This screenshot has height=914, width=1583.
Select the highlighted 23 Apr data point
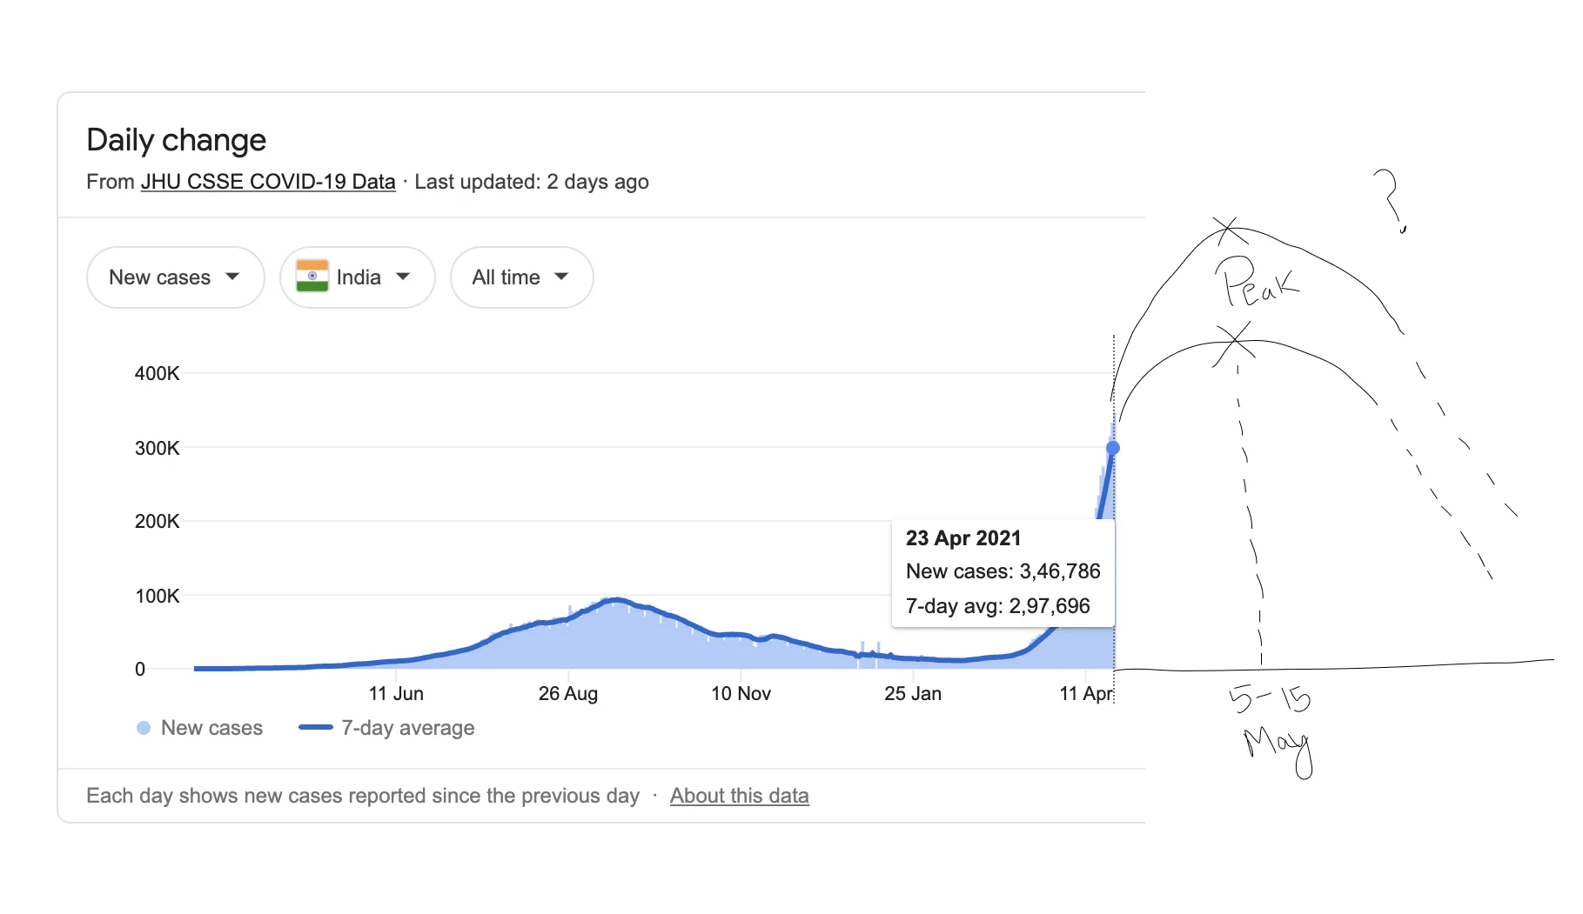tap(1113, 448)
